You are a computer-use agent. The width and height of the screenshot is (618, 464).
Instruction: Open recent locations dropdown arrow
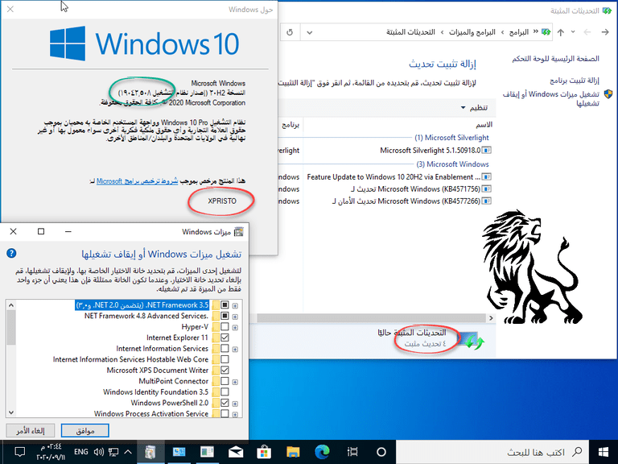[573, 32]
